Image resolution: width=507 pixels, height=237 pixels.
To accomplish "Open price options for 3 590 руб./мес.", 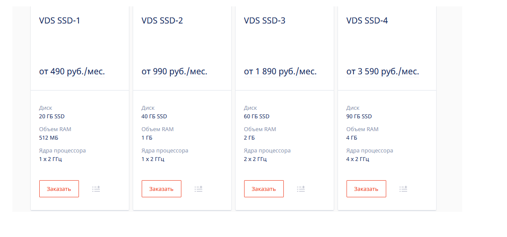I will coord(383,71).
